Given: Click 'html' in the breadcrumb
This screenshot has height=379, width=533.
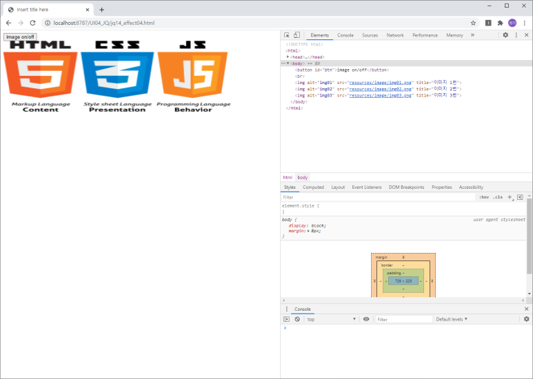Looking at the screenshot, I should point(288,177).
